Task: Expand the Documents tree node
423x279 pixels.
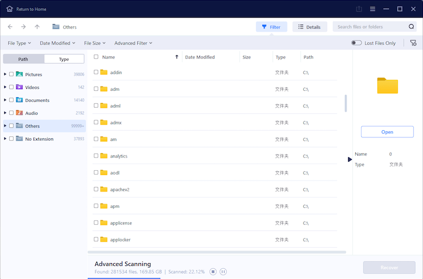Action: pos(5,100)
